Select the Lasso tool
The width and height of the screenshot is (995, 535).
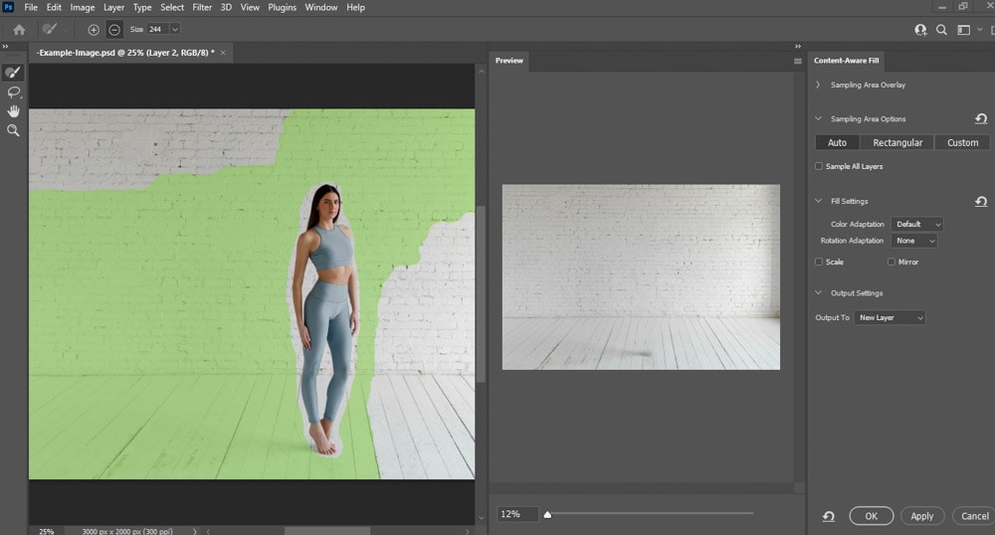coord(13,91)
